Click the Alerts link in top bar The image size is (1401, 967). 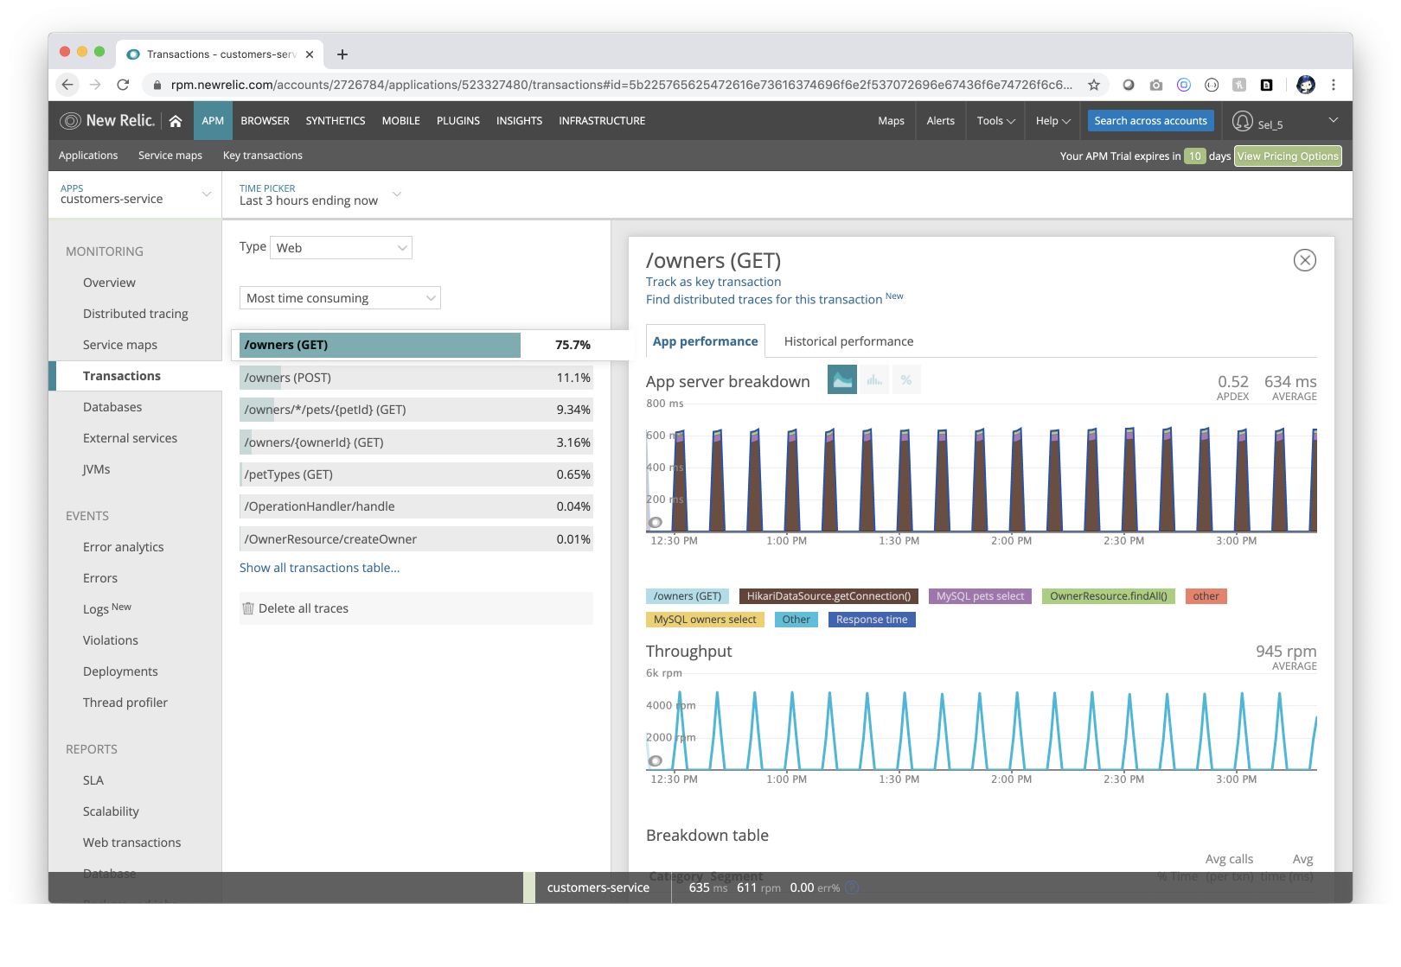[x=940, y=121]
